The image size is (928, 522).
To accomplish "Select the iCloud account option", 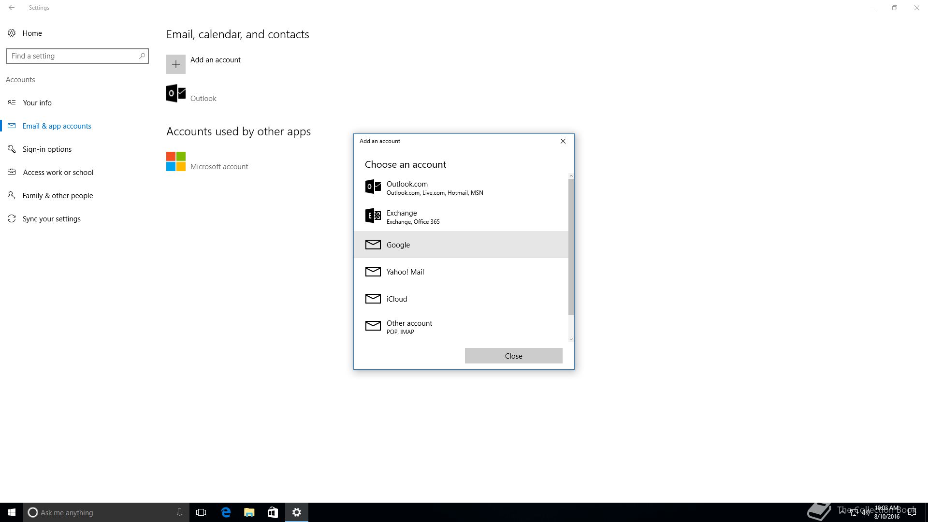I will (x=461, y=299).
